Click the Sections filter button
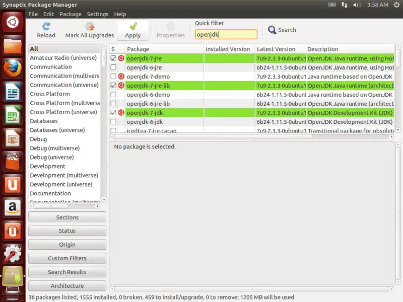Screen dimensions: 403x302 pyautogui.click(x=67, y=217)
